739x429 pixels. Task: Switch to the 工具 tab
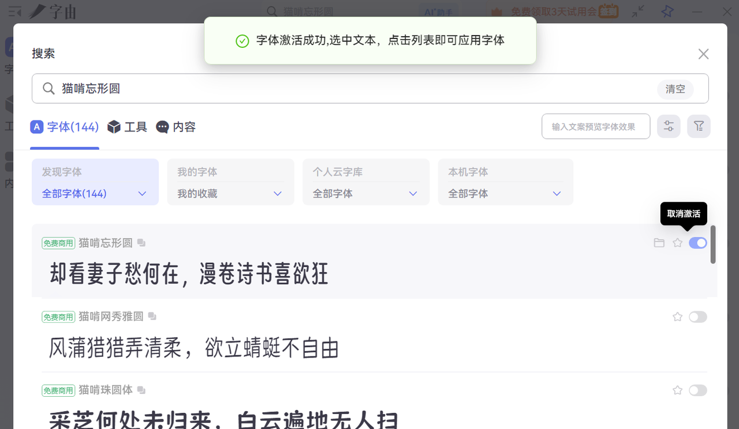pos(128,127)
